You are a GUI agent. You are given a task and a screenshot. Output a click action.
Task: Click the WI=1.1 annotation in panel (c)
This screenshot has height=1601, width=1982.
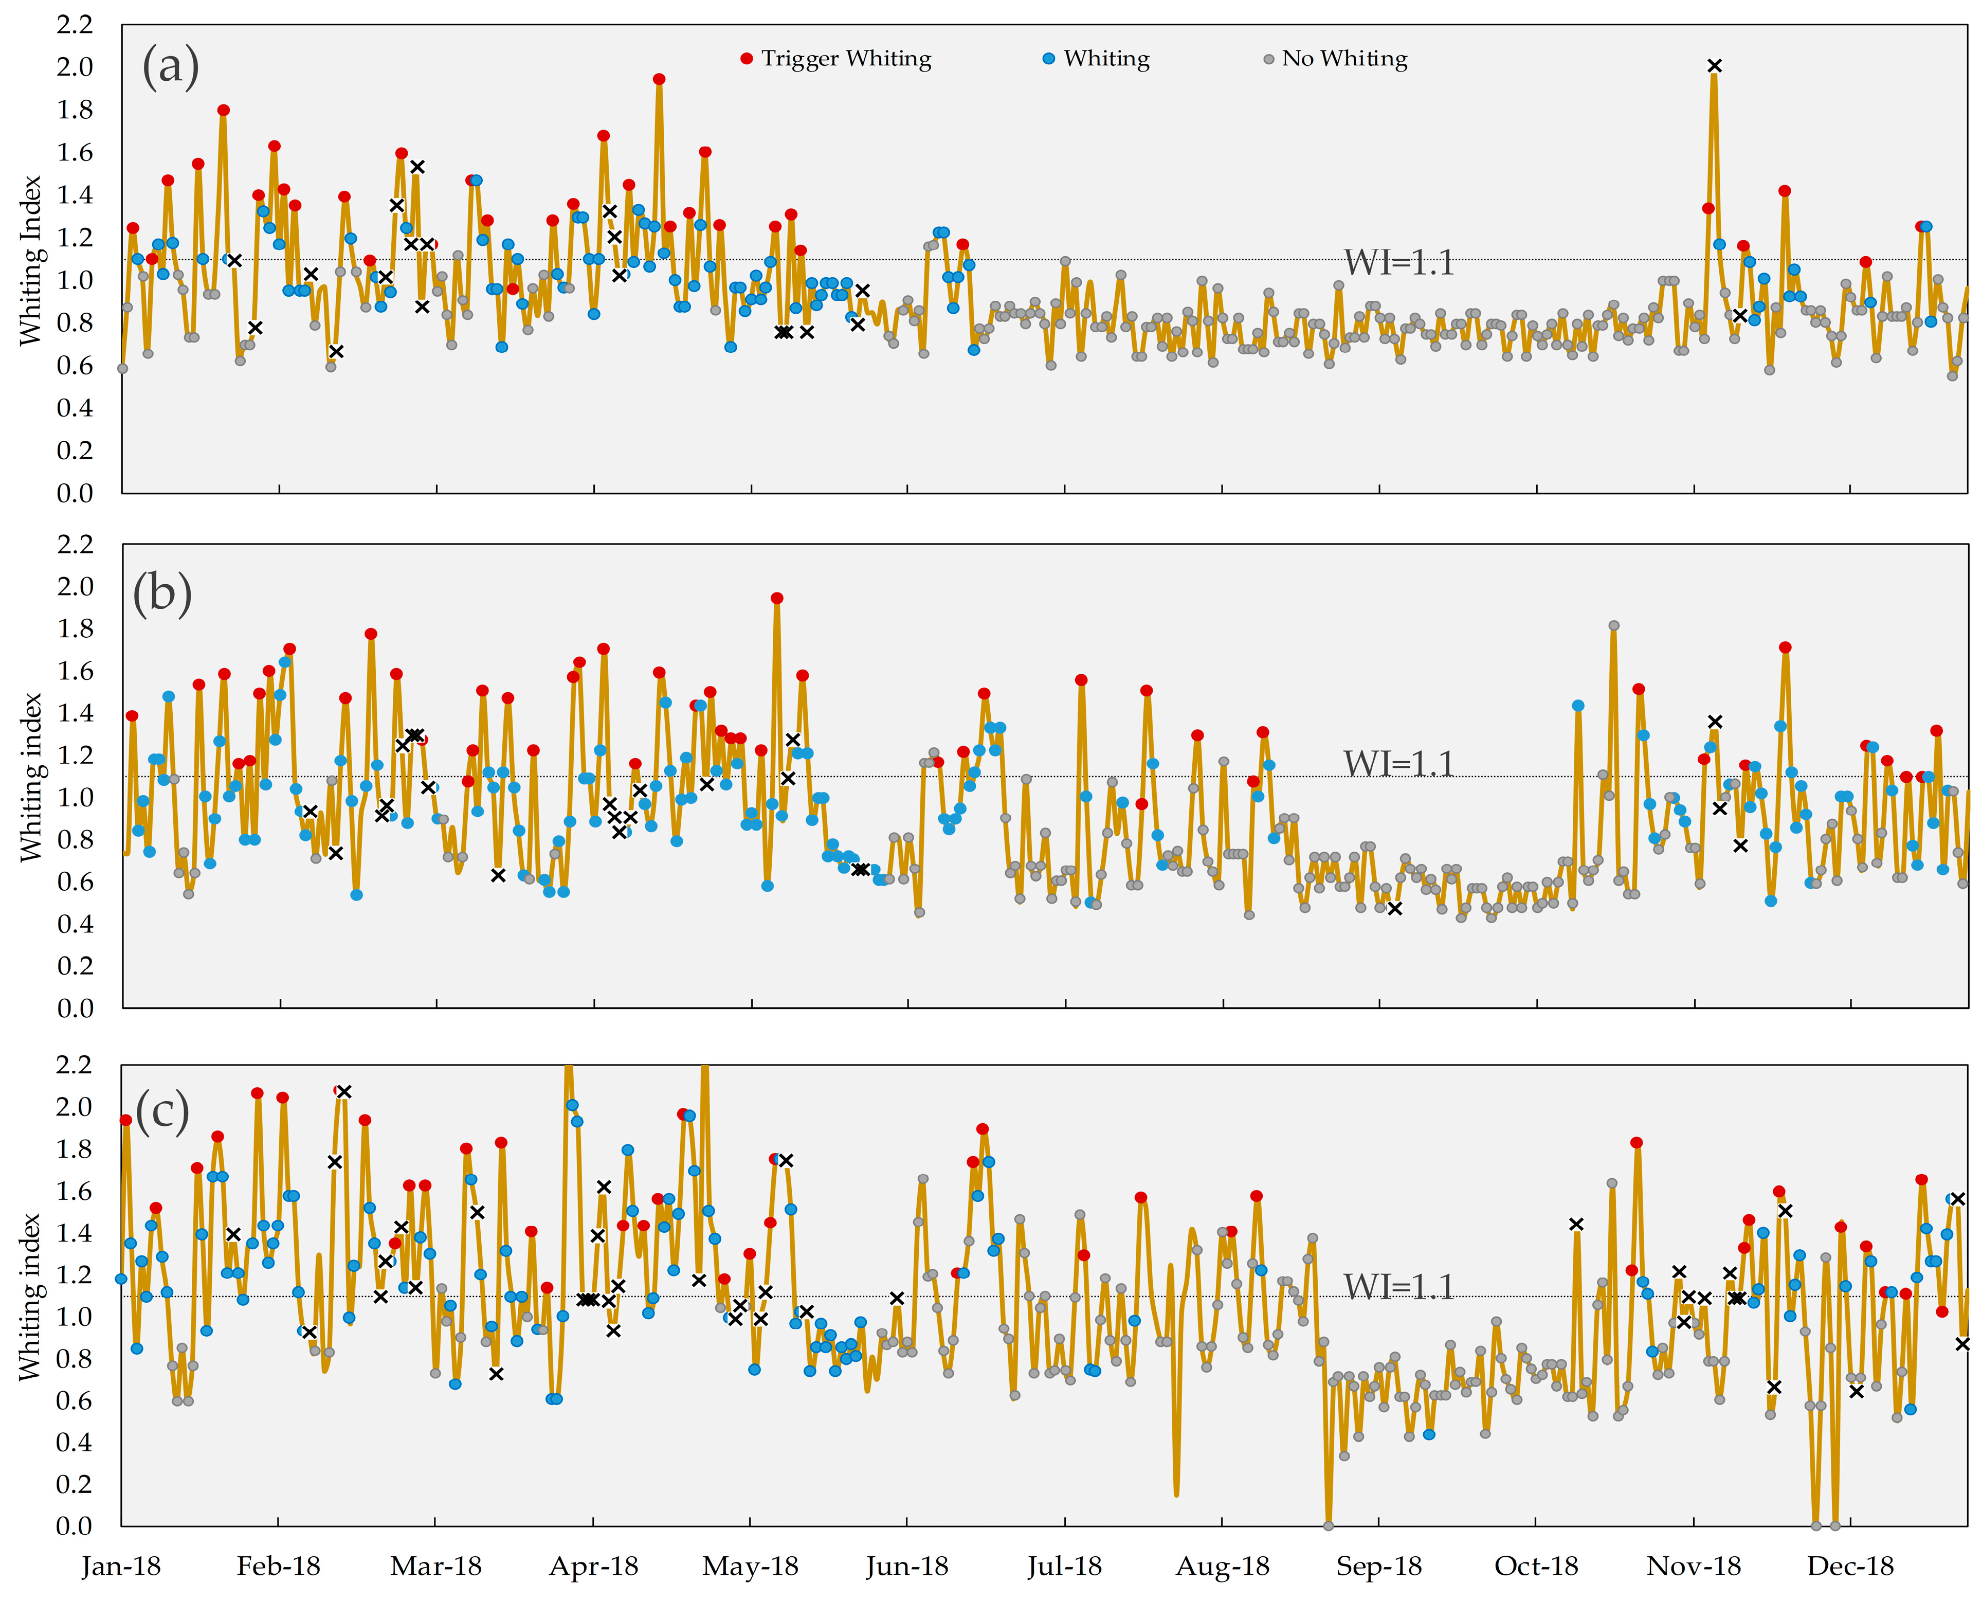click(x=1398, y=1287)
